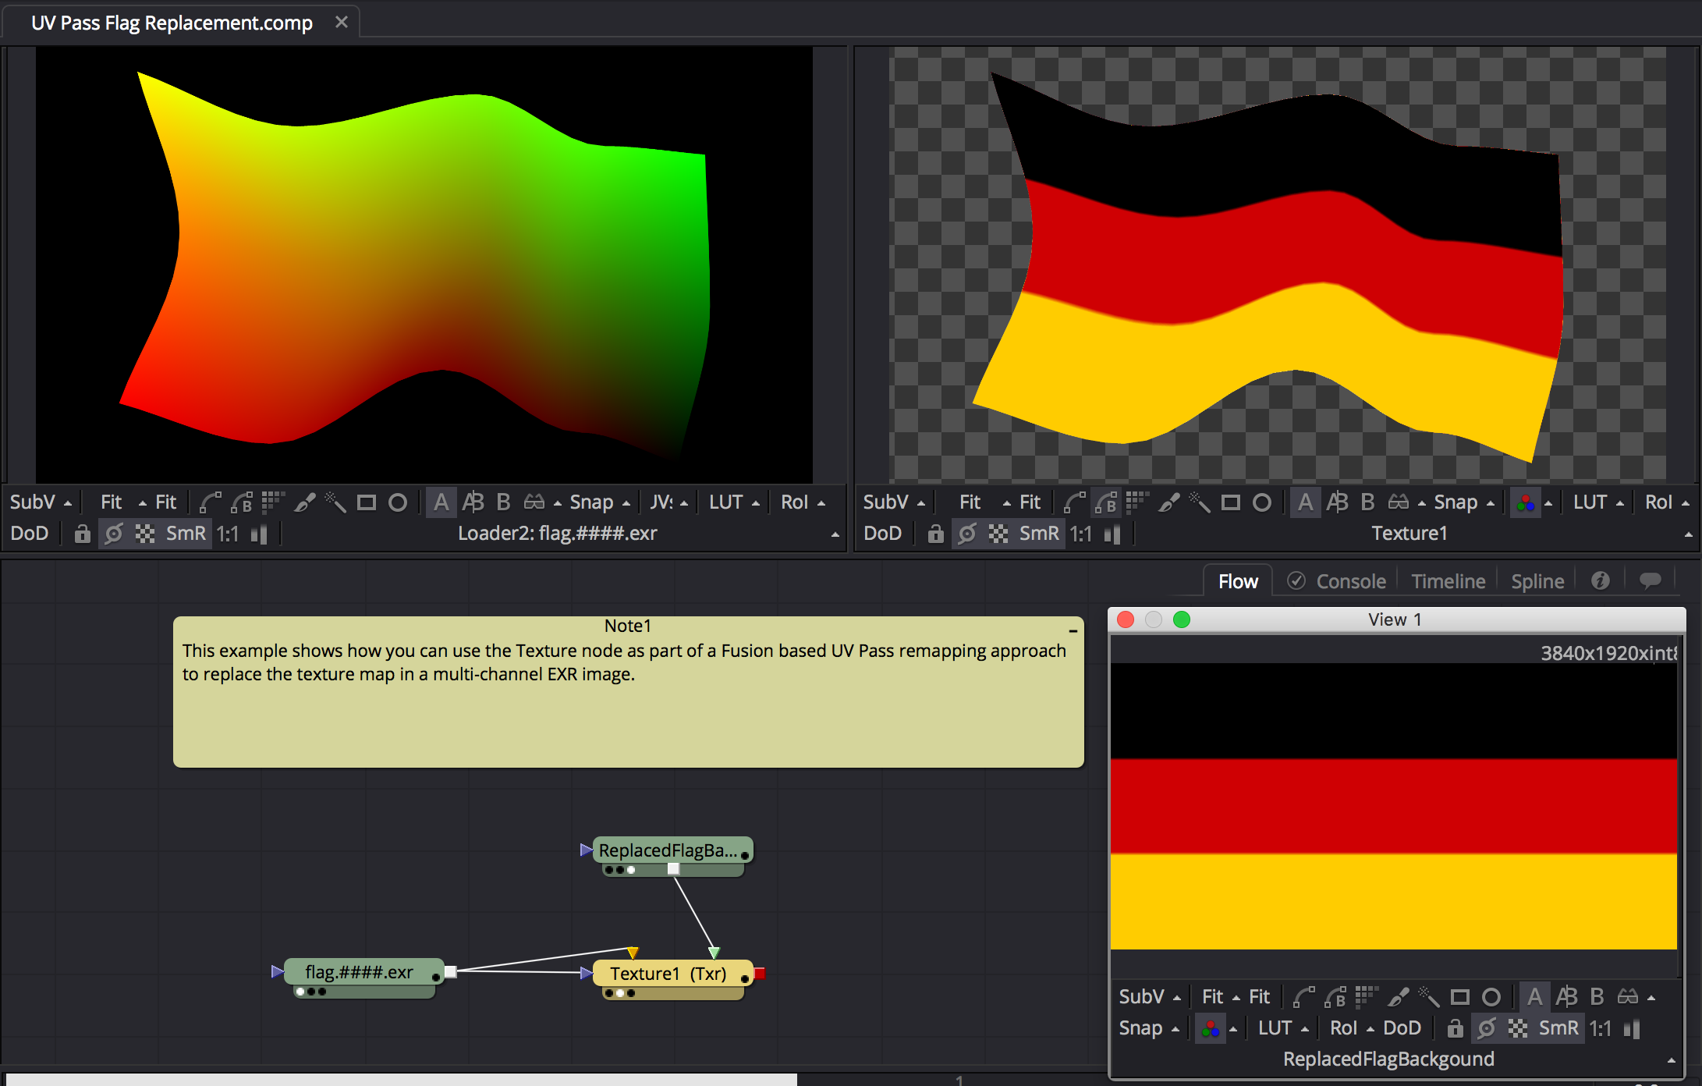Select the rectangle mask tool in the Texture1 viewer
The height and width of the screenshot is (1086, 1702).
point(1231,502)
